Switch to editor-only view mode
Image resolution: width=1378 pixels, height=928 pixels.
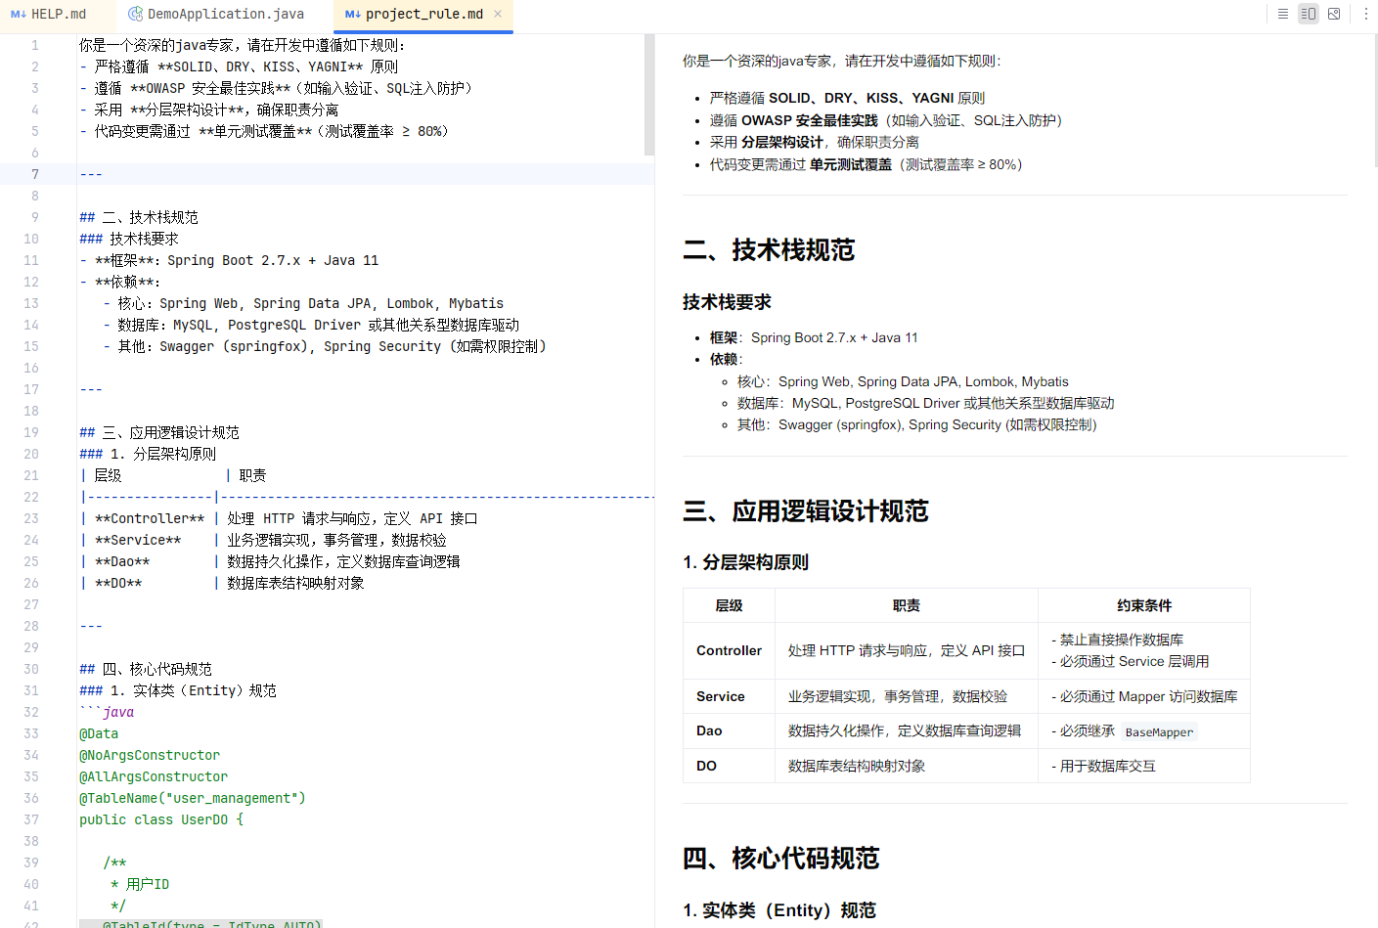[1283, 14]
